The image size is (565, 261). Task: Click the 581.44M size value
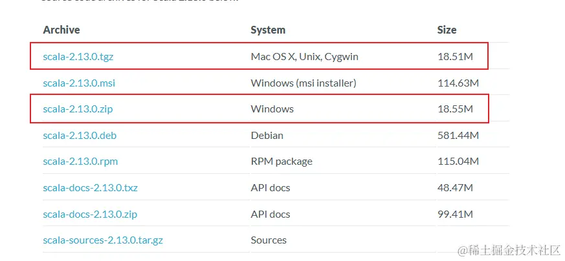point(458,136)
